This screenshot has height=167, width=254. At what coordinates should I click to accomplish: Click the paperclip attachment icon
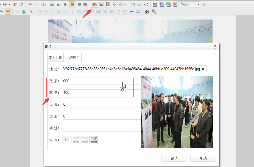[x=115, y=4]
